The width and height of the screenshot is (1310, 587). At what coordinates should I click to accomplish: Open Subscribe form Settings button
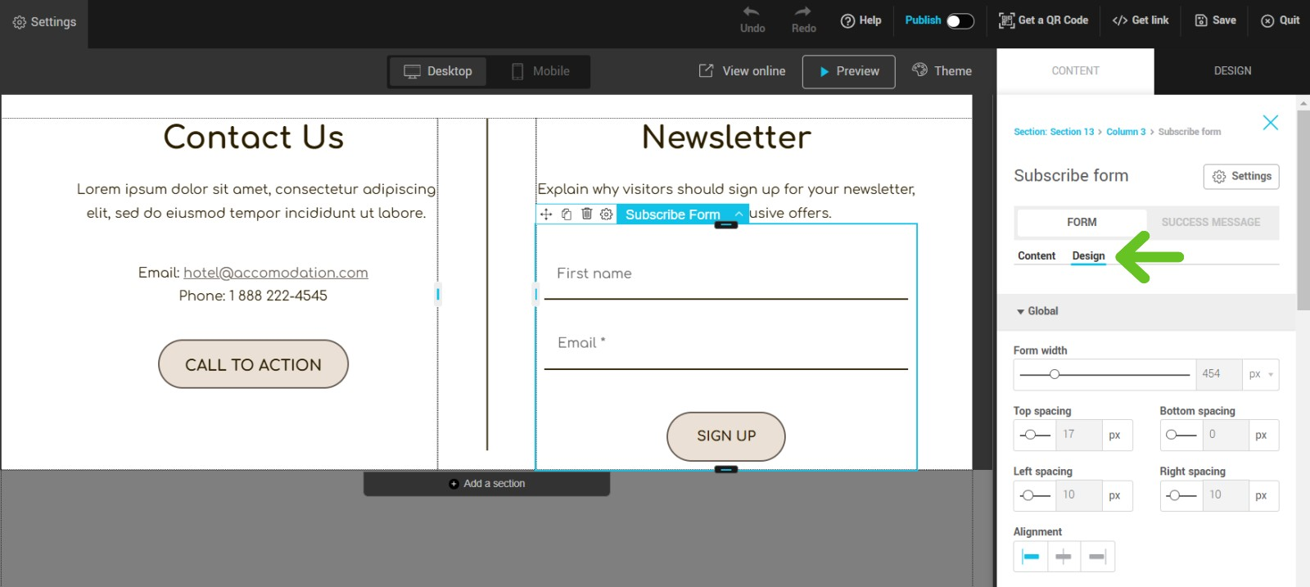tap(1241, 176)
